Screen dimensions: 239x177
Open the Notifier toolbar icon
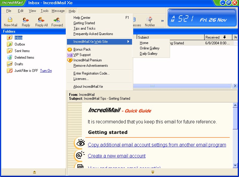150,22
